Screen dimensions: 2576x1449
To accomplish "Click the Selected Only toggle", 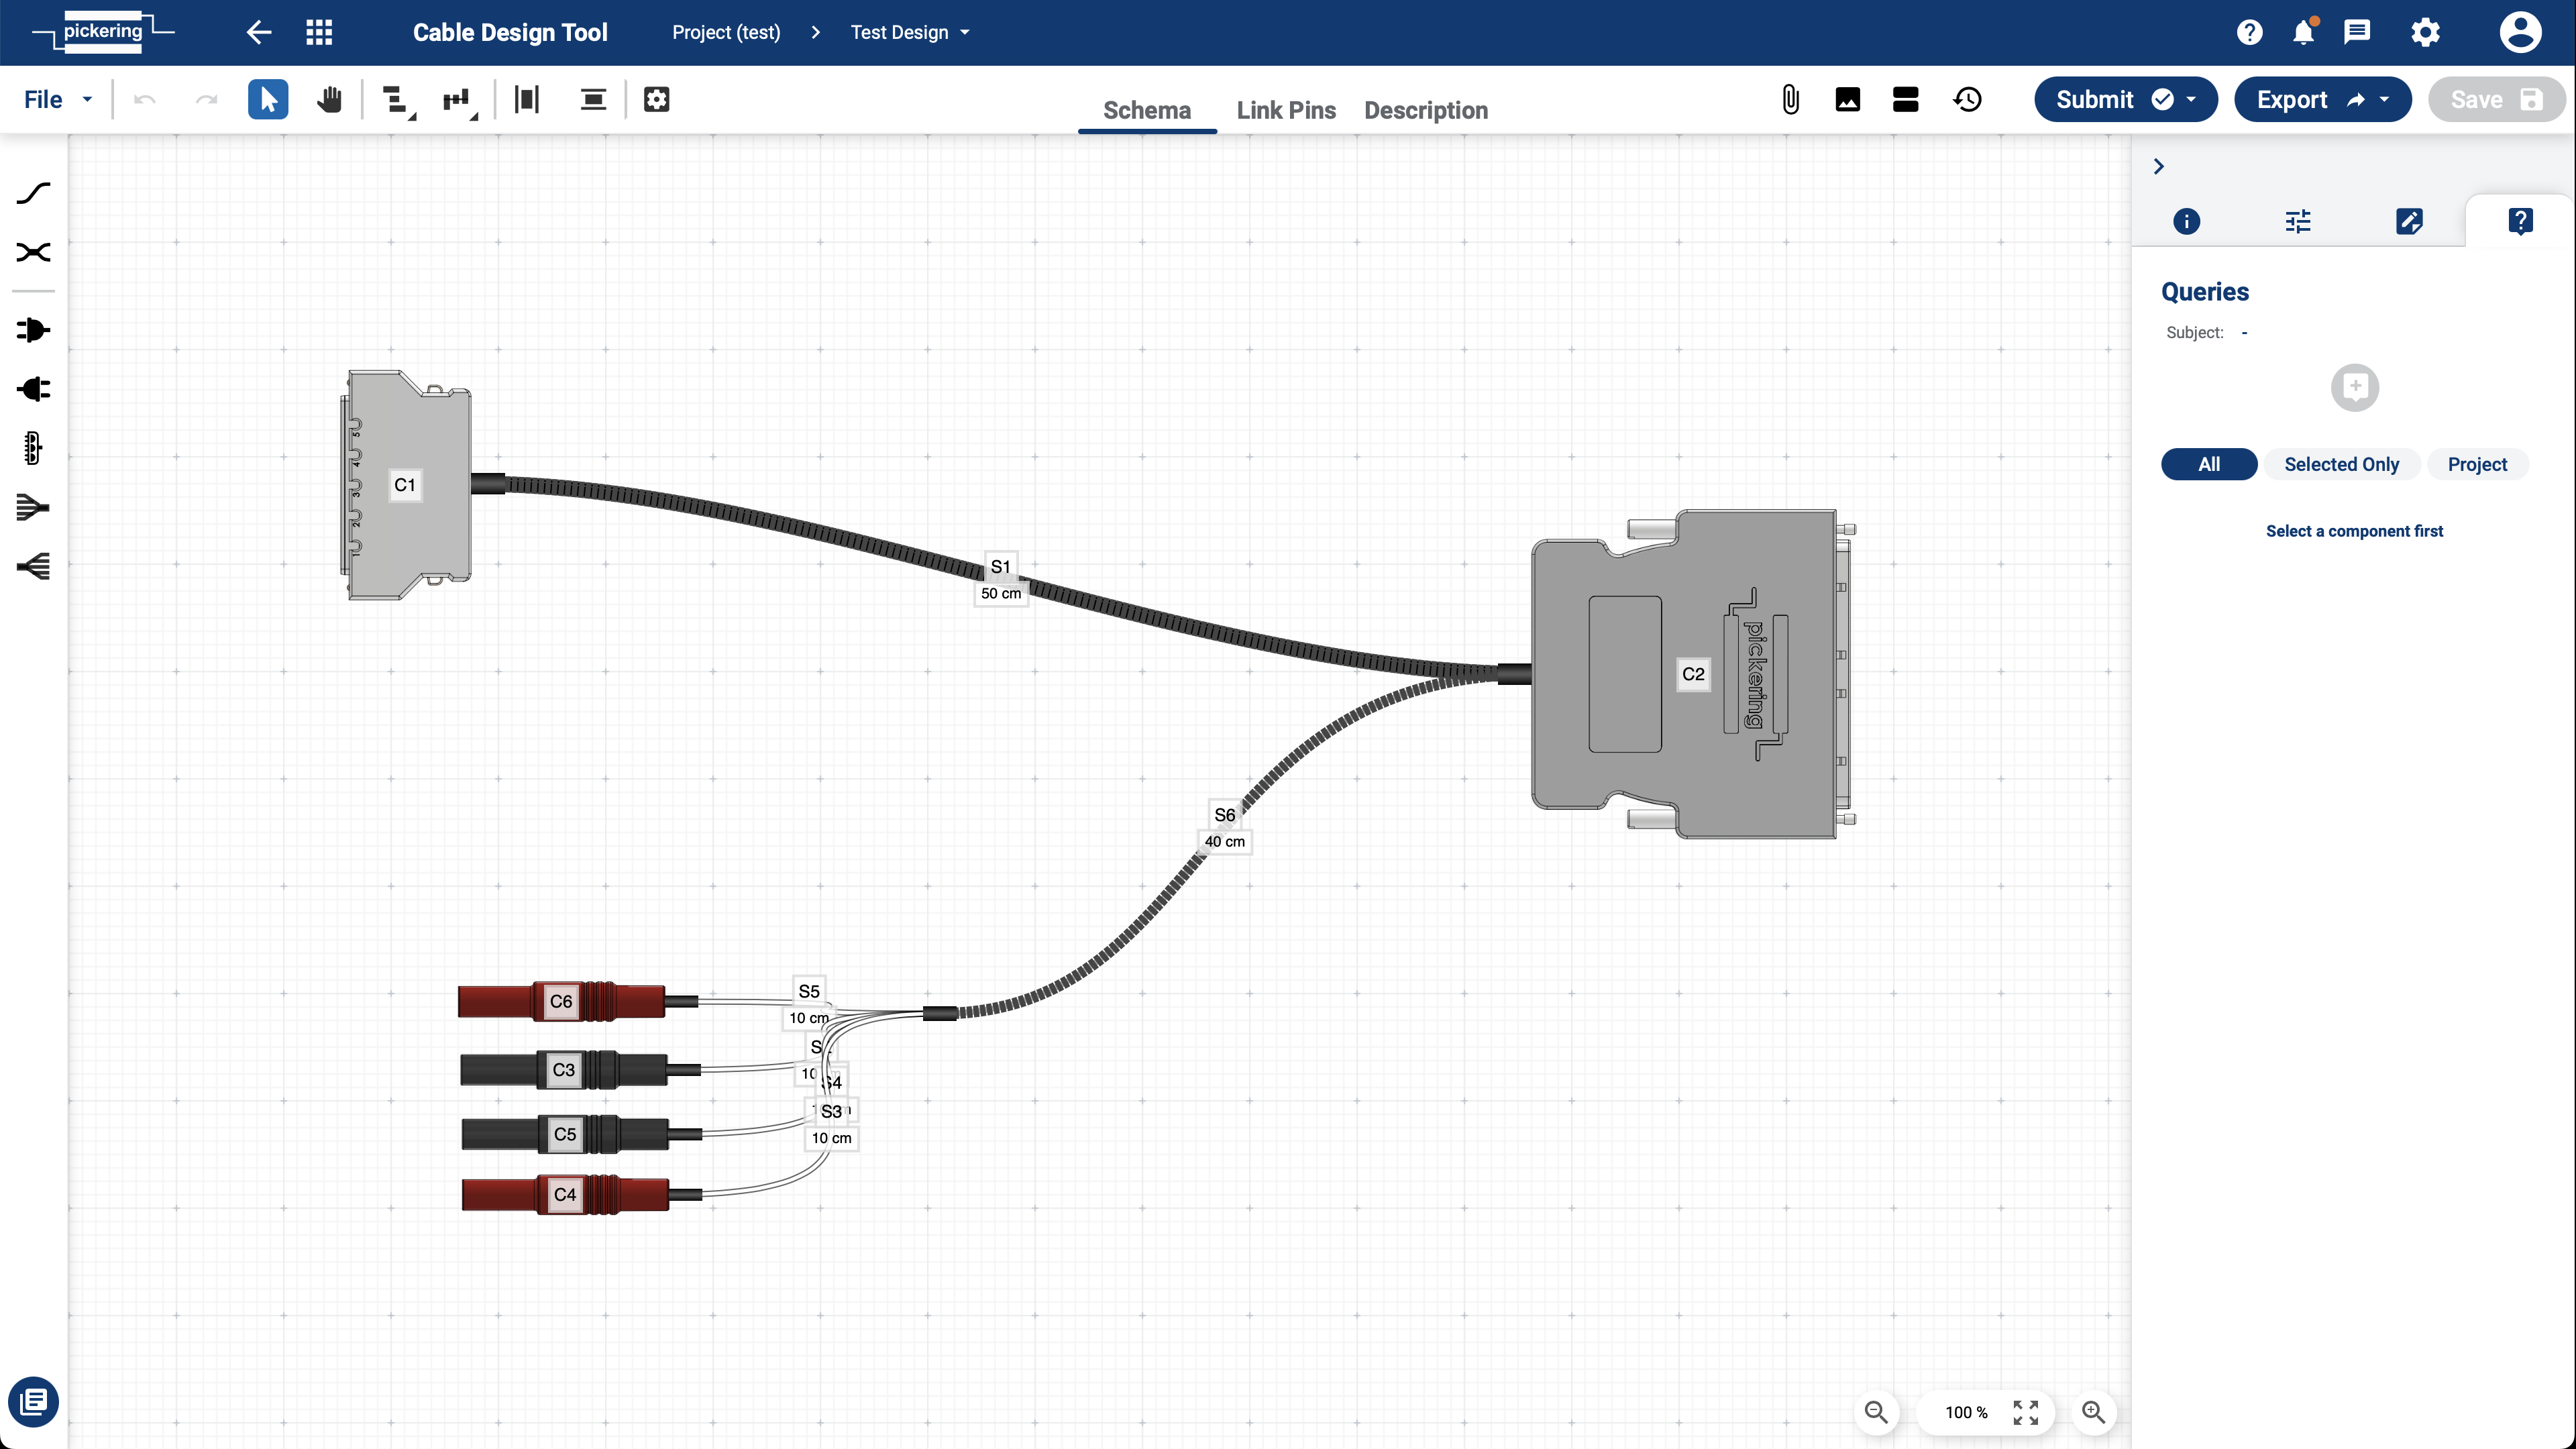I will point(2341,464).
